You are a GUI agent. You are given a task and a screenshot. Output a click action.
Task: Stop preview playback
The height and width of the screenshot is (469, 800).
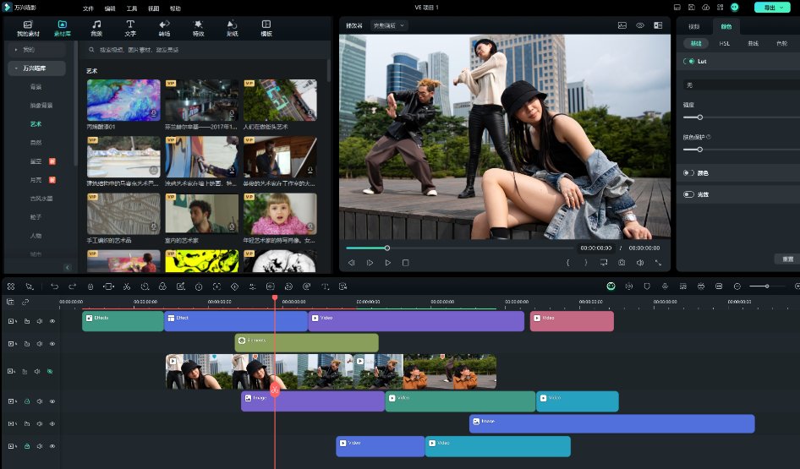(x=406, y=263)
